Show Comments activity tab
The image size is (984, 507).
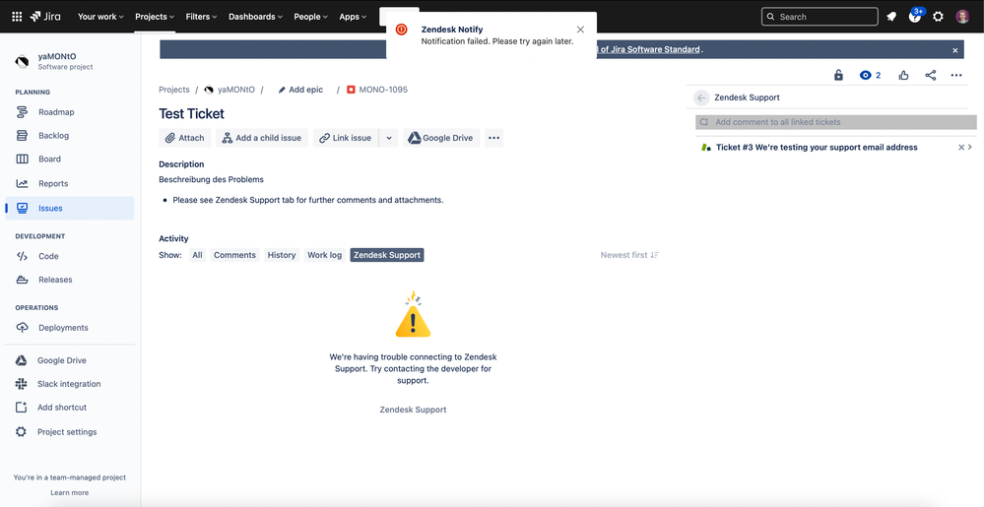[x=234, y=255]
